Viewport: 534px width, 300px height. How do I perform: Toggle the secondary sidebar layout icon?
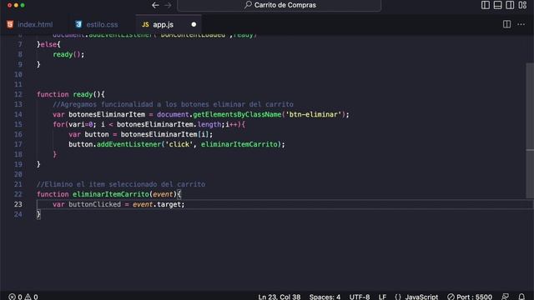point(510,5)
